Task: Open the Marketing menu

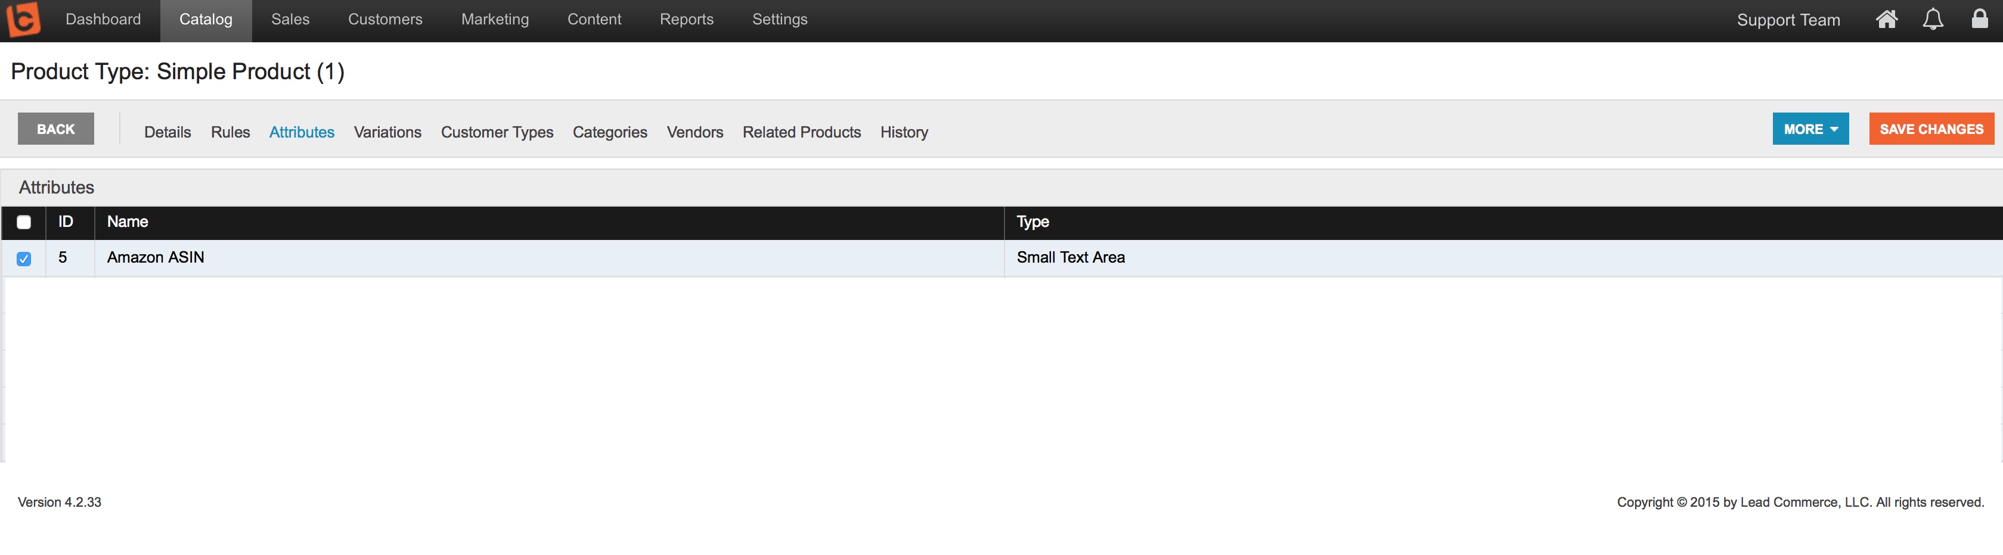Action: coord(495,20)
